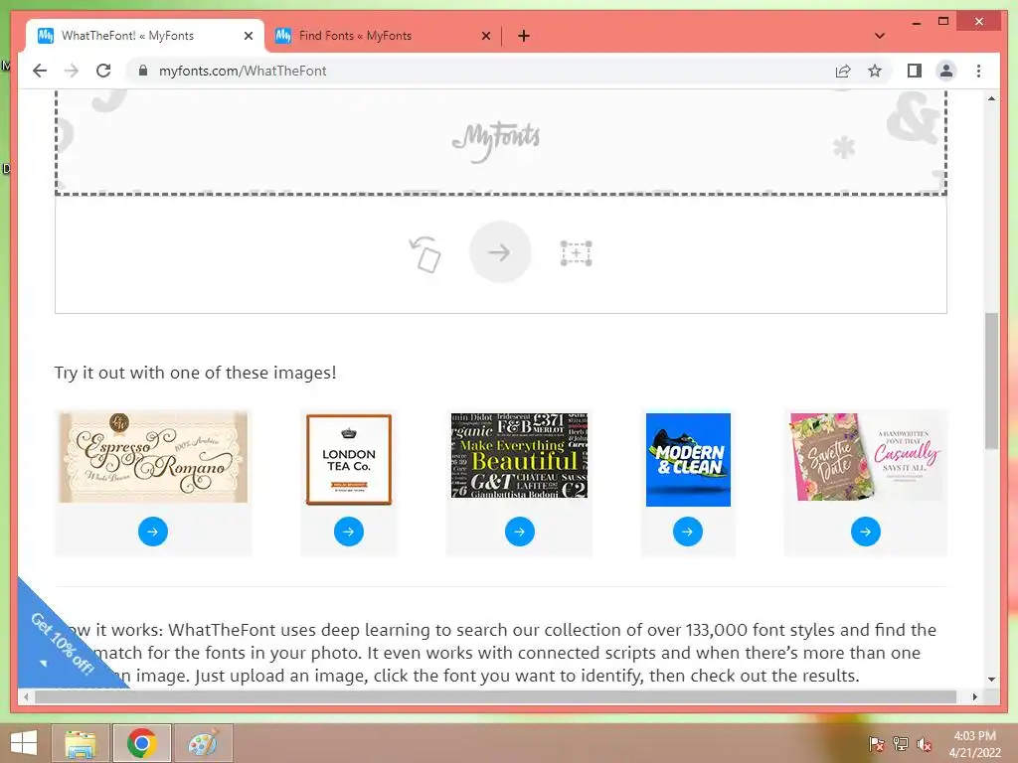Open a new browser tab
The height and width of the screenshot is (763, 1018).
[524, 37]
